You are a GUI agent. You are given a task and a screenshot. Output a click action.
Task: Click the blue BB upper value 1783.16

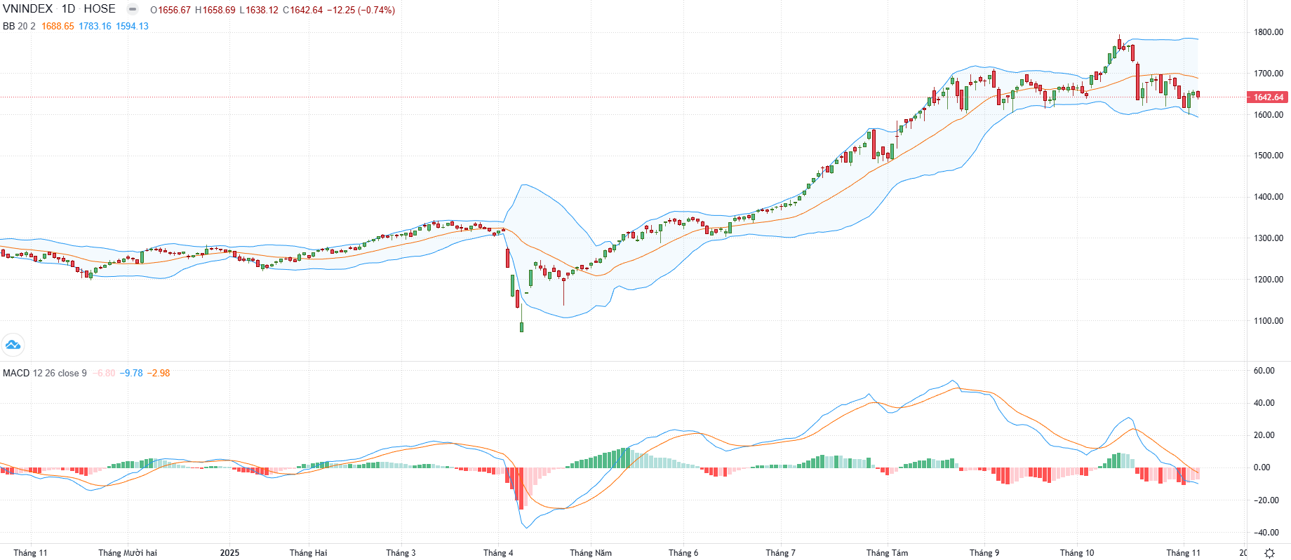click(x=95, y=26)
